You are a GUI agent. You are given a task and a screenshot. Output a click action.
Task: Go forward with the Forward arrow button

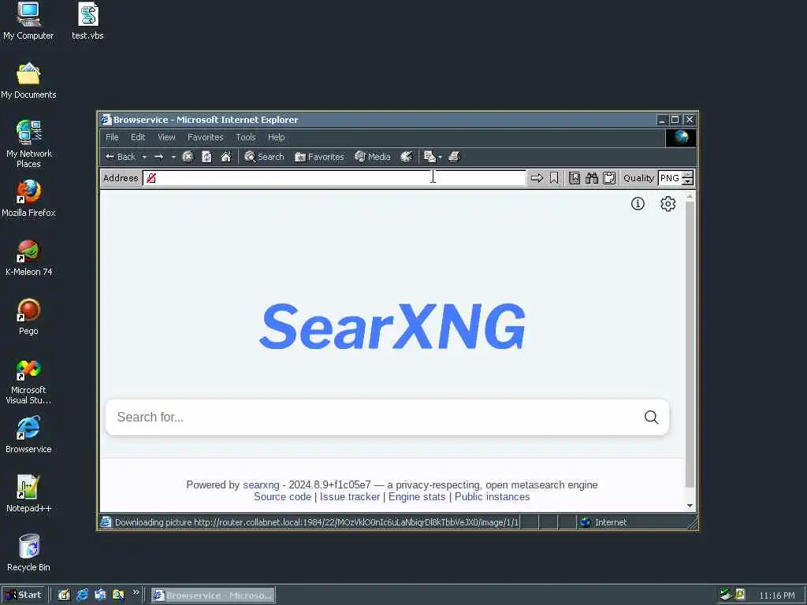(159, 157)
